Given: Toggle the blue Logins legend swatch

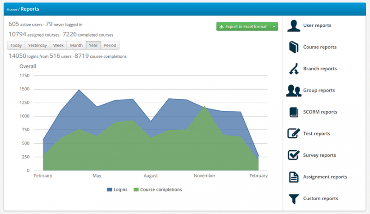Looking at the screenshot, I should click(110, 190).
